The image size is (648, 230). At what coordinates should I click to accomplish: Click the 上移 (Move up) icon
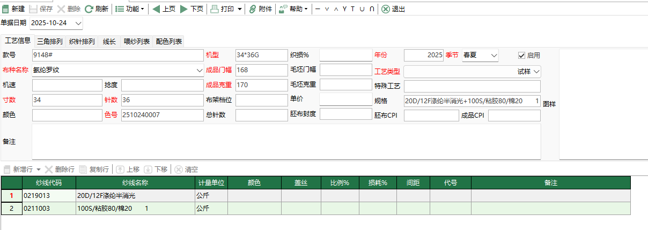120,169
